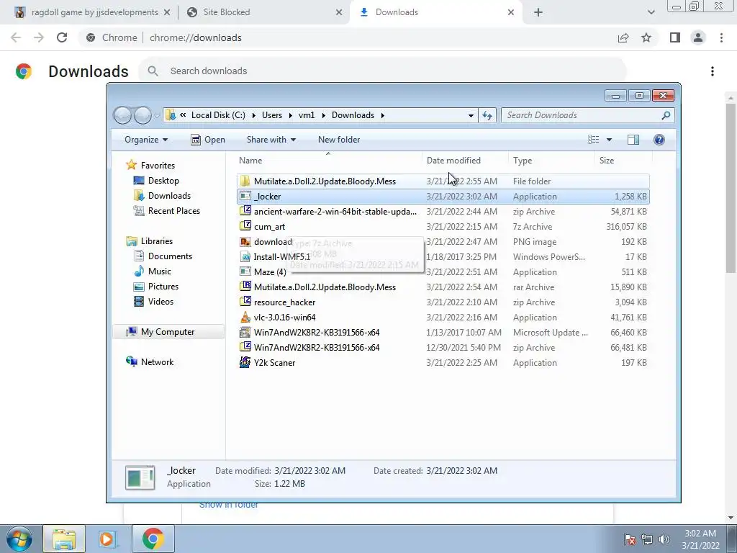The width and height of the screenshot is (737, 553).
Task: Open Organize dropdown menu
Action: click(x=145, y=140)
